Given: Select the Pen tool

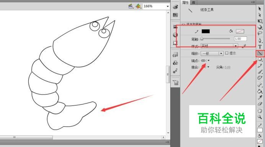Looking at the screenshot, I should click(260, 40).
